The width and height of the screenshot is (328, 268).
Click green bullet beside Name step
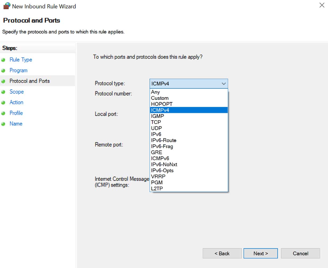tap(3, 124)
